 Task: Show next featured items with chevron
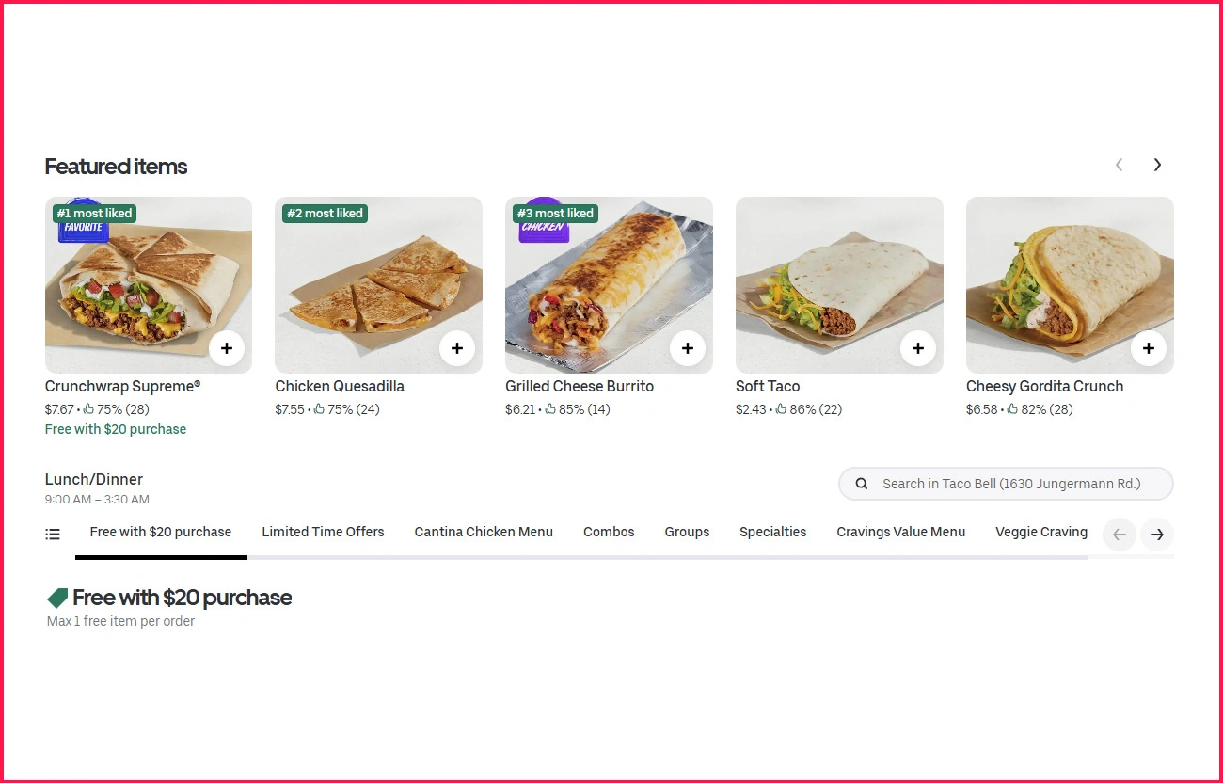pos(1157,165)
